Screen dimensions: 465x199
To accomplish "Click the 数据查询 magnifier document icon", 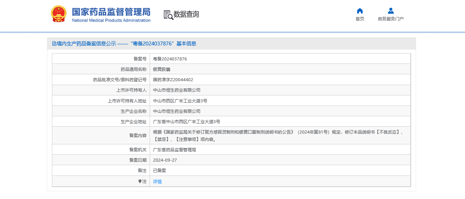I will (x=168, y=15).
